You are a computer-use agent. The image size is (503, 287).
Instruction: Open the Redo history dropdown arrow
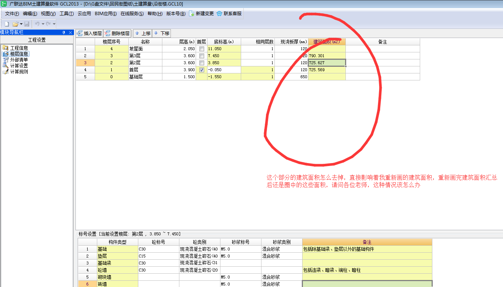tap(54, 24)
